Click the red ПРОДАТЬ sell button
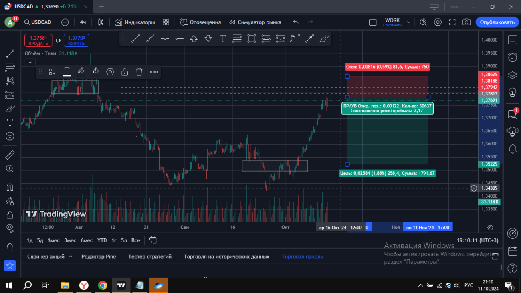The width and height of the screenshot is (521, 293). click(38, 40)
